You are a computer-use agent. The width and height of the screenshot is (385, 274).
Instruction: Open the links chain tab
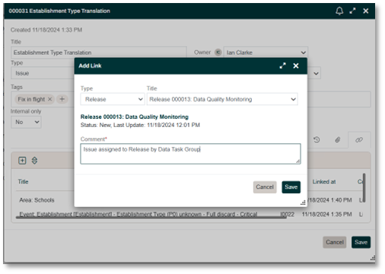click(x=359, y=140)
